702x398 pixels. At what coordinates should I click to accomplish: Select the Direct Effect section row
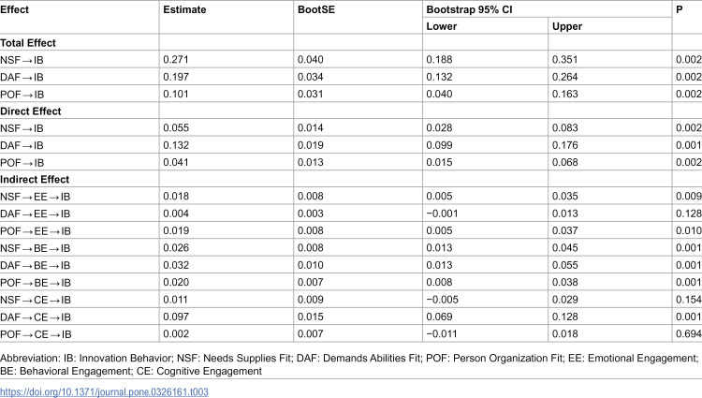pyautogui.click(x=351, y=111)
